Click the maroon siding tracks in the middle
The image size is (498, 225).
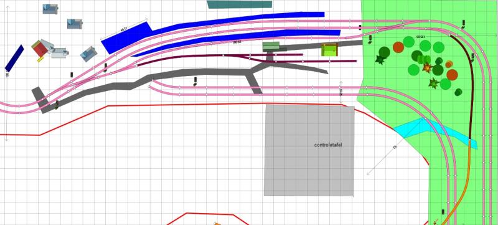pos(247,58)
